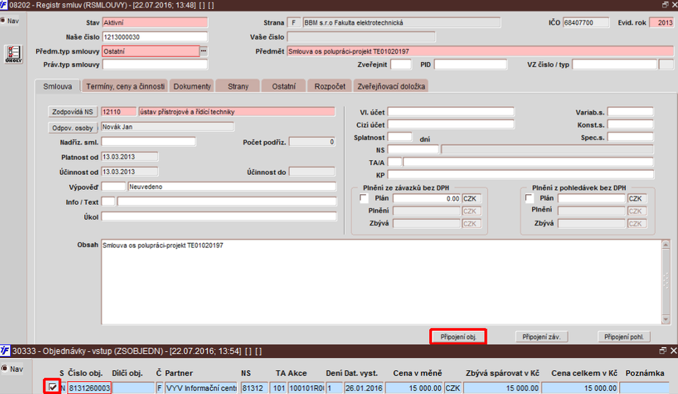Click the PID input field
The height and width of the screenshot is (394, 678).
[x=470, y=64]
